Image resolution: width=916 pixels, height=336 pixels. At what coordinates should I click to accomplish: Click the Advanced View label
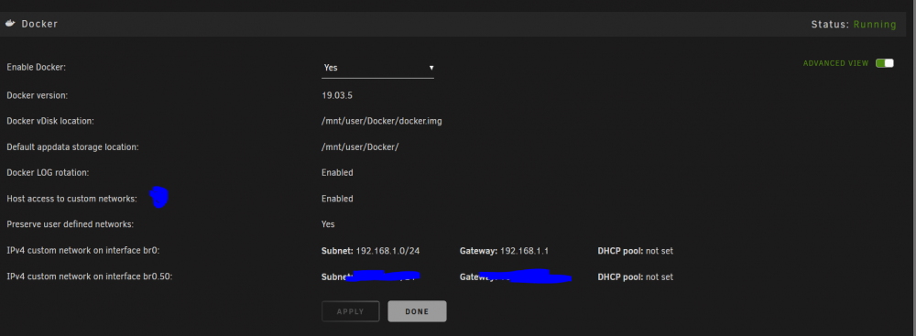(x=835, y=63)
